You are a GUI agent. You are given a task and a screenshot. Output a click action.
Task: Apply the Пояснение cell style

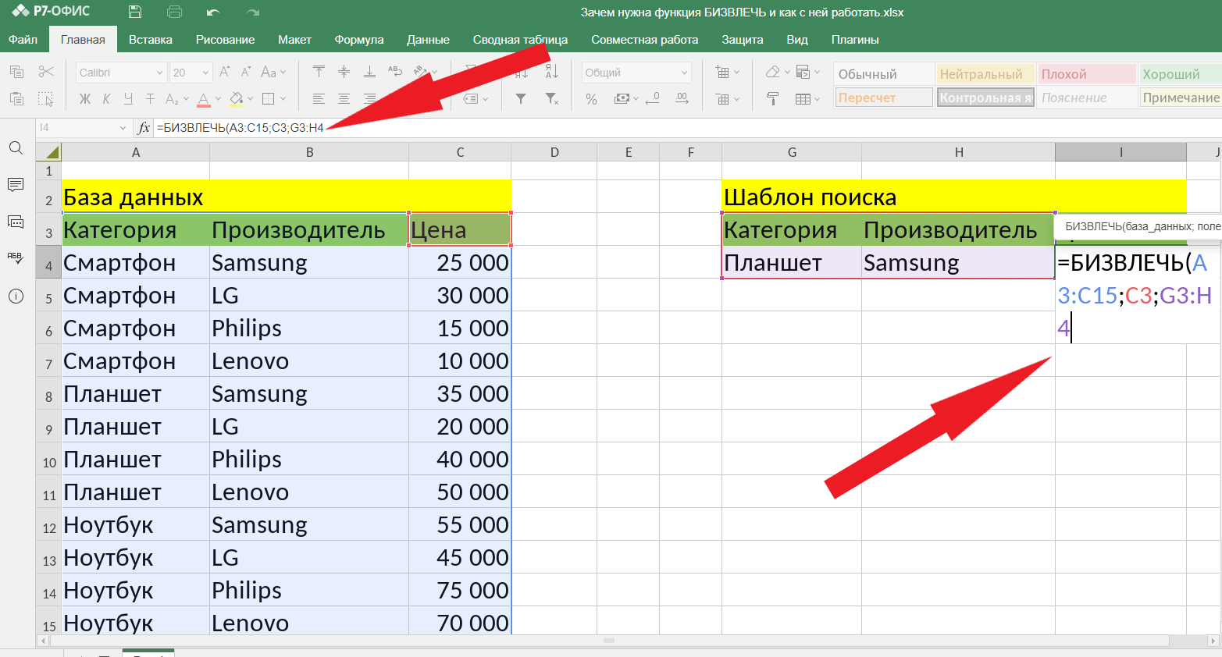(x=1087, y=98)
